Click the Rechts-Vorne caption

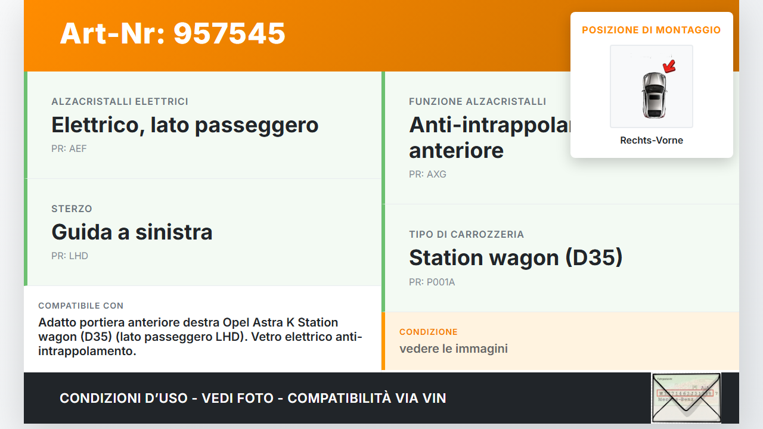(652, 141)
